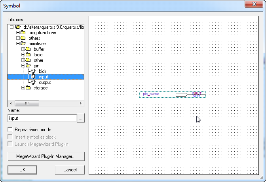266x182 pixels.
Task: Click the others library folder icon
Action: 23,38
